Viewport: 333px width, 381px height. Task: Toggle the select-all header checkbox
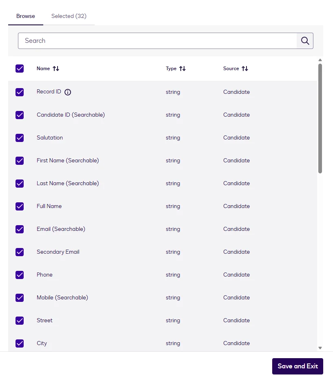tap(20, 69)
